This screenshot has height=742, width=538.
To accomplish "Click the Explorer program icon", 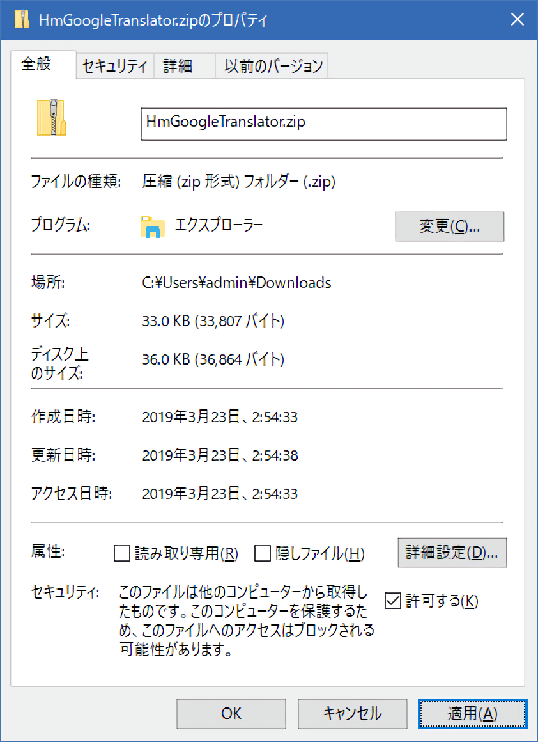I will click(x=153, y=226).
